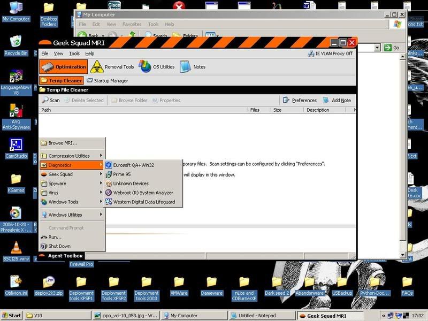This screenshot has height=321, width=428.
Task: Expand the Geek Squad submenu
Action: [x=72, y=174]
